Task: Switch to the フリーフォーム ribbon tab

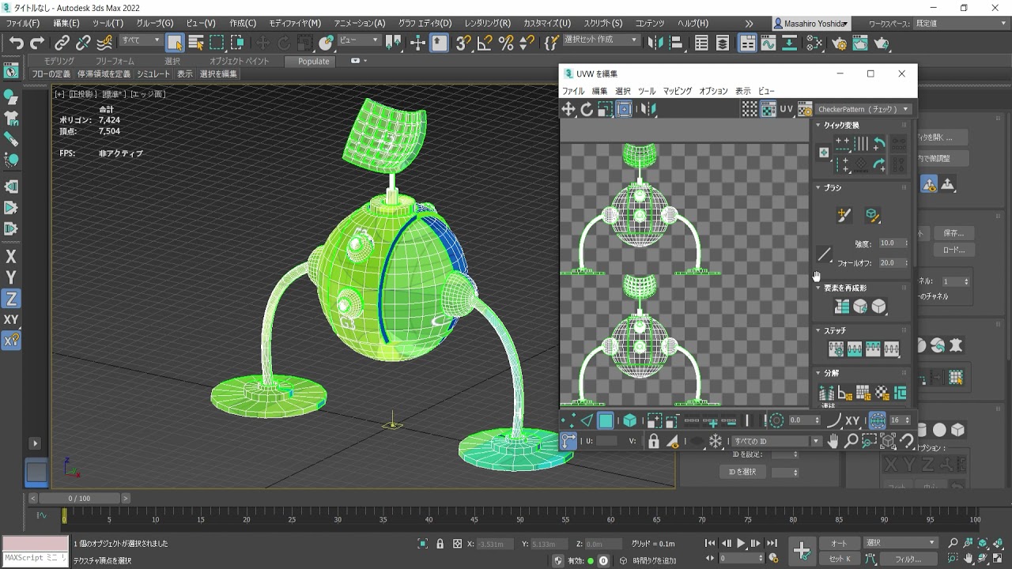Action: (115, 61)
